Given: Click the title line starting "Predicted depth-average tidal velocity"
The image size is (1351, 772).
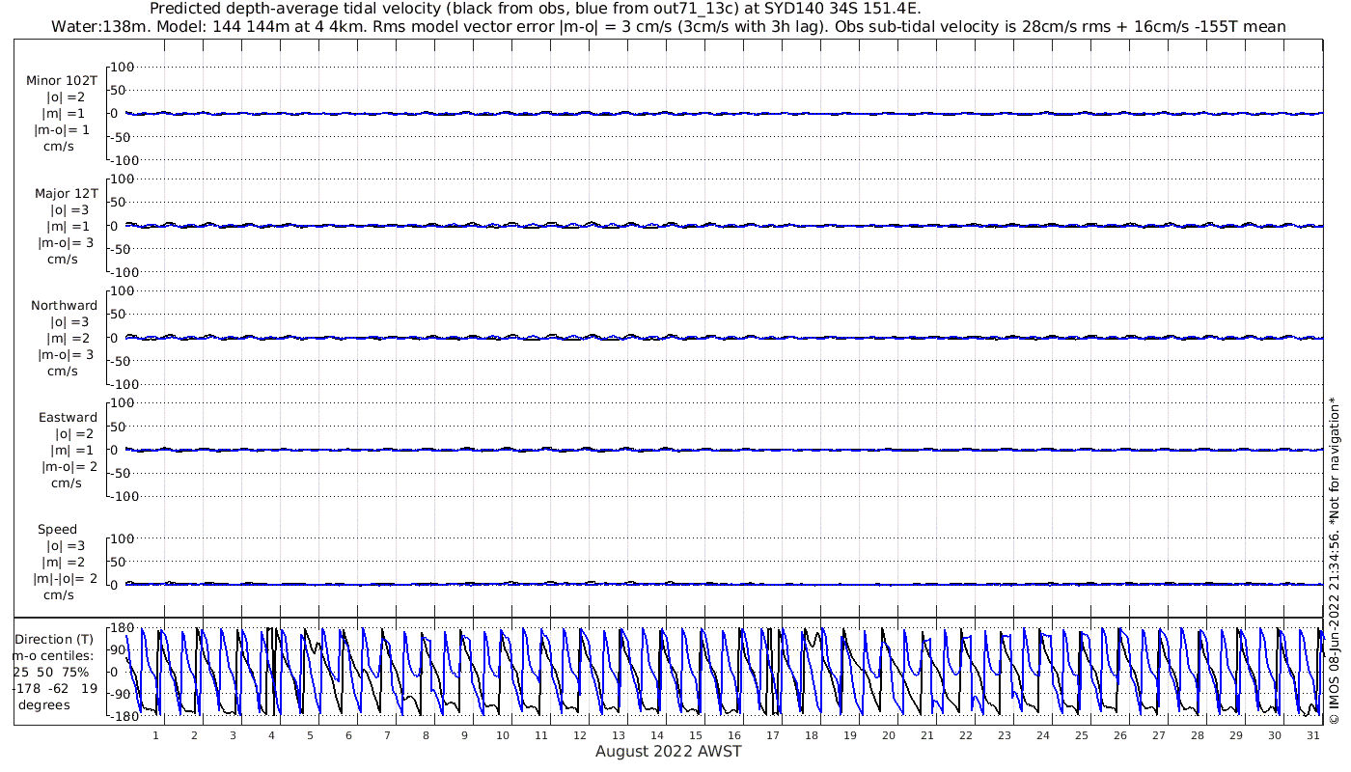Looking at the screenshot, I should (536, 9).
